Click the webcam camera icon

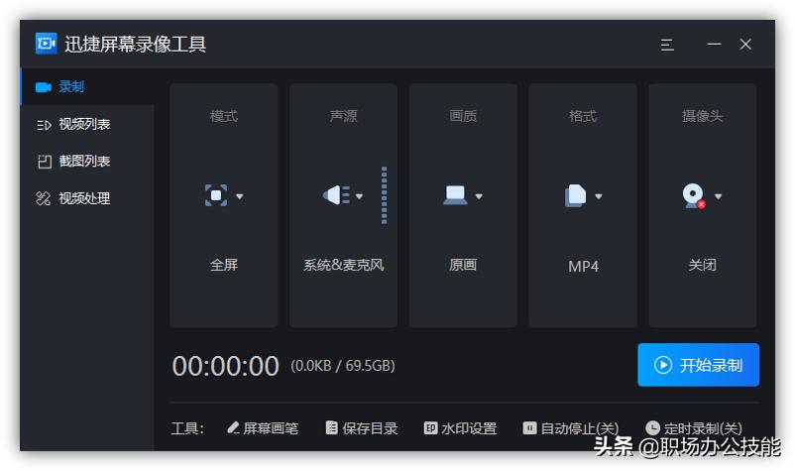(x=694, y=196)
